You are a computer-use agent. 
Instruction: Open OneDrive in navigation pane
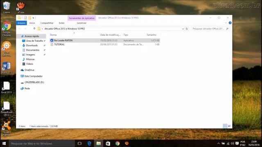point(29,70)
